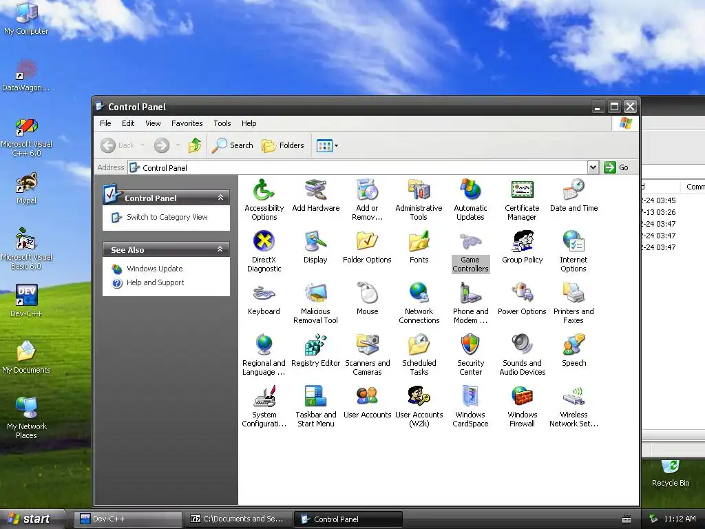705x529 pixels.
Task: Select the Automatic Updates icon
Action: [x=470, y=200]
